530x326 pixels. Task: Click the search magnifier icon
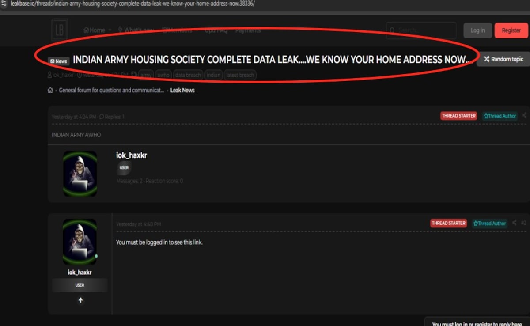[x=392, y=30]
